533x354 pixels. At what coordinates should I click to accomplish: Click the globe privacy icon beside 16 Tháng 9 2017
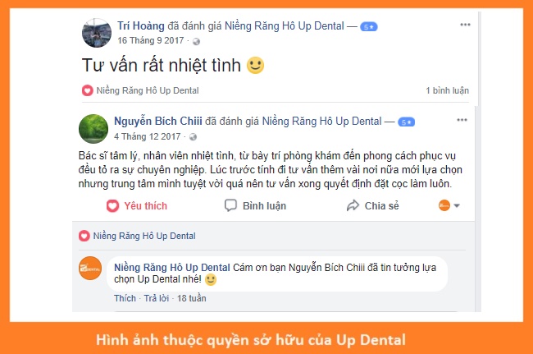point(196,42)
